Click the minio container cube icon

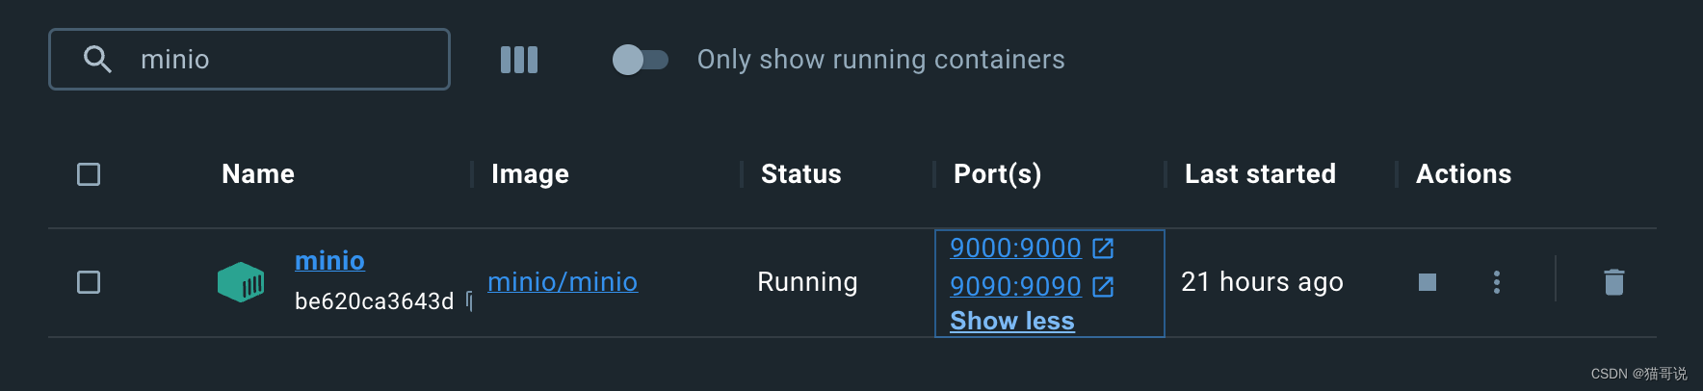tap(241, 282)
